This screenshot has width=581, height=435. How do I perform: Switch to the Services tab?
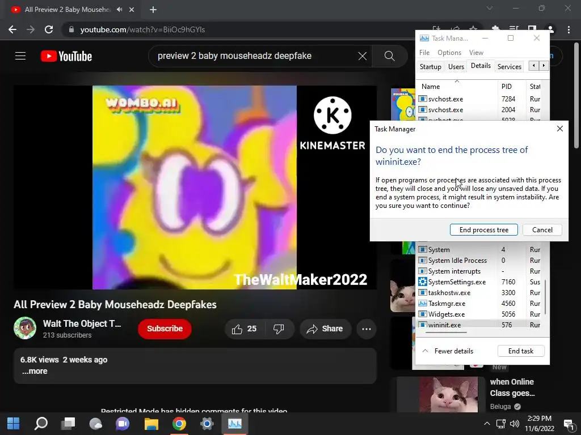click(509, 67)
